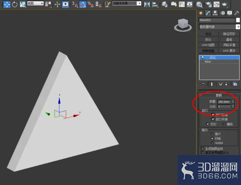Toggle the Spinner Snap icon

[x=99, y=4]
